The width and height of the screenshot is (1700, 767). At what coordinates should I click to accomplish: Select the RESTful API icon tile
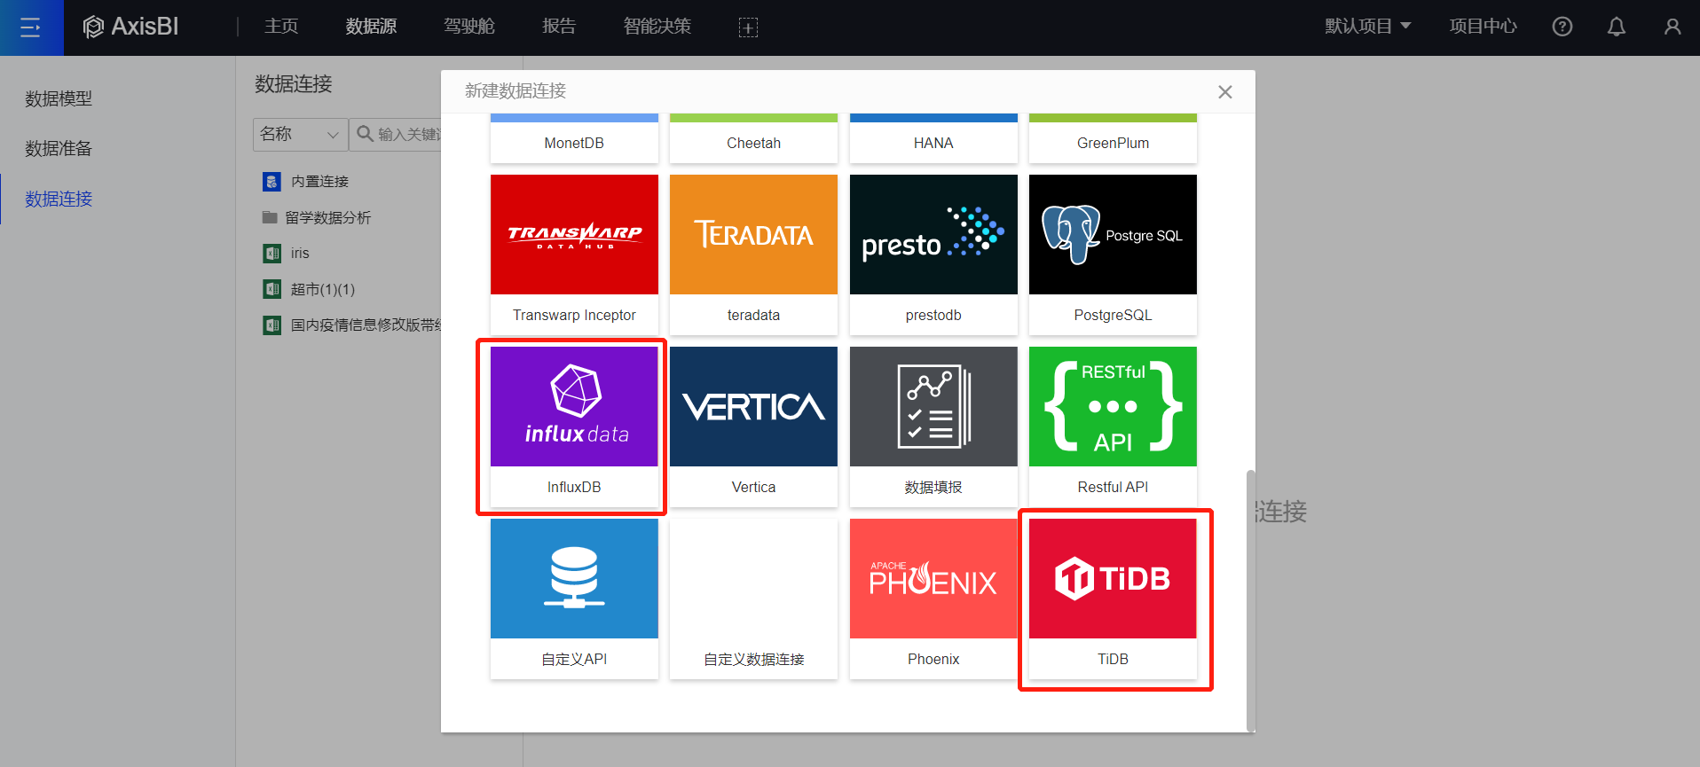coord(1113,406)
